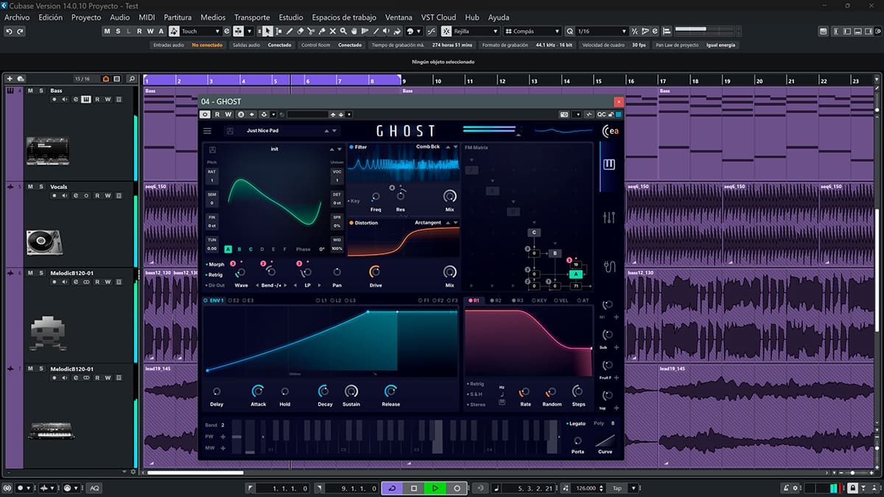This screenshot has width=884, height=497.
Task: Click the synth keyboard track picture
Action: [51, 431]
